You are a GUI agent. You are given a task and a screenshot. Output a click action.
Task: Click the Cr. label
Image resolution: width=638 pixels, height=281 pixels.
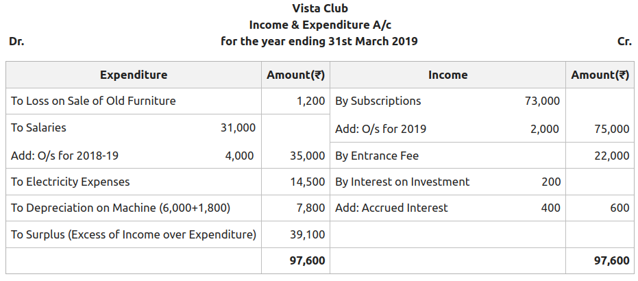624,41
